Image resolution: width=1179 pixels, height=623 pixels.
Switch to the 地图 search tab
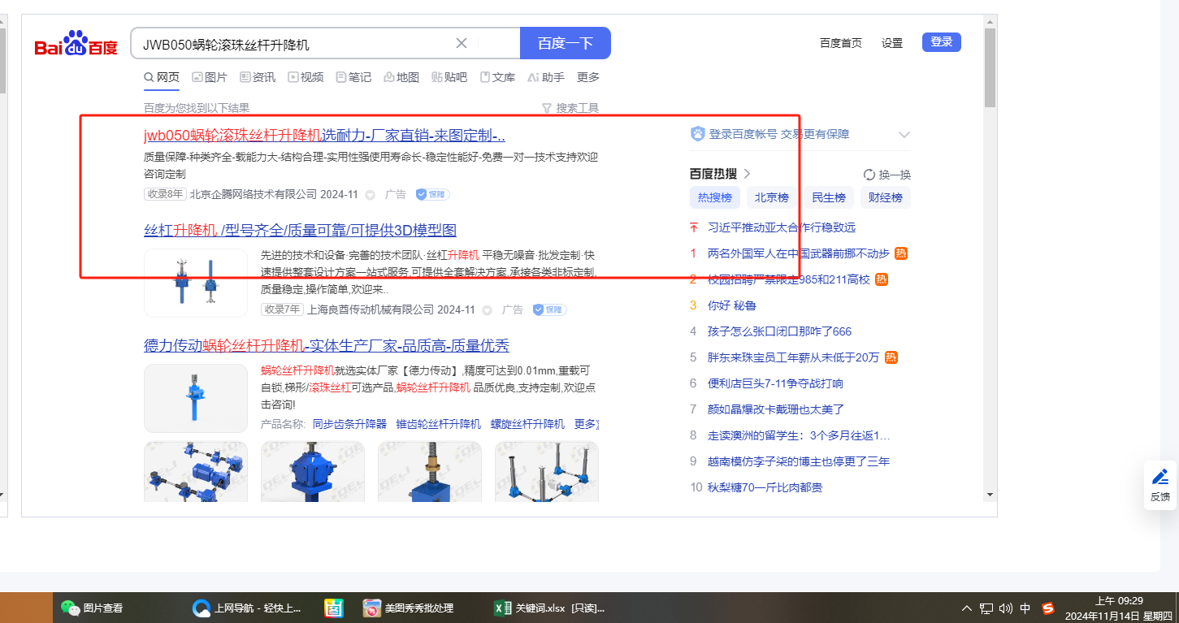click(x=401, y=78)
